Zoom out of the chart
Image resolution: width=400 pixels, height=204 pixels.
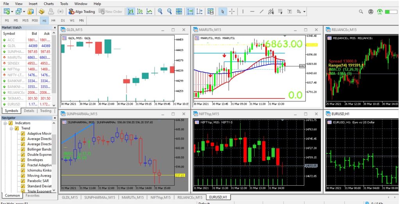point(170,11)
